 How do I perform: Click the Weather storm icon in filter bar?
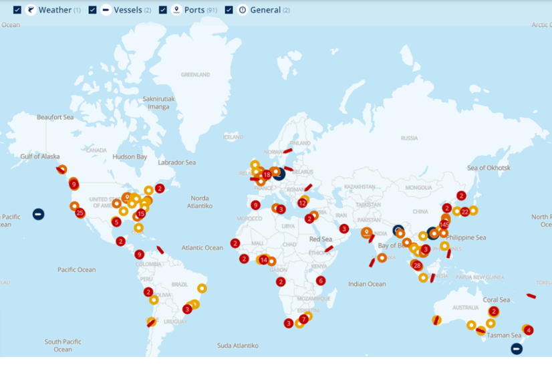[31, 10]
